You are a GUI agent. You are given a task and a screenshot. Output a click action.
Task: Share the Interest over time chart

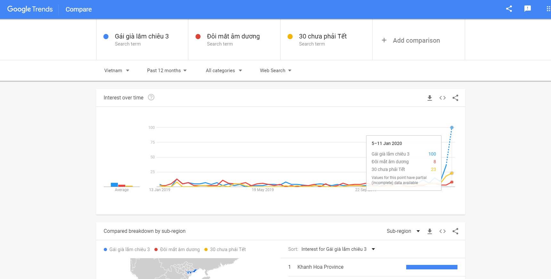point(455,98)
